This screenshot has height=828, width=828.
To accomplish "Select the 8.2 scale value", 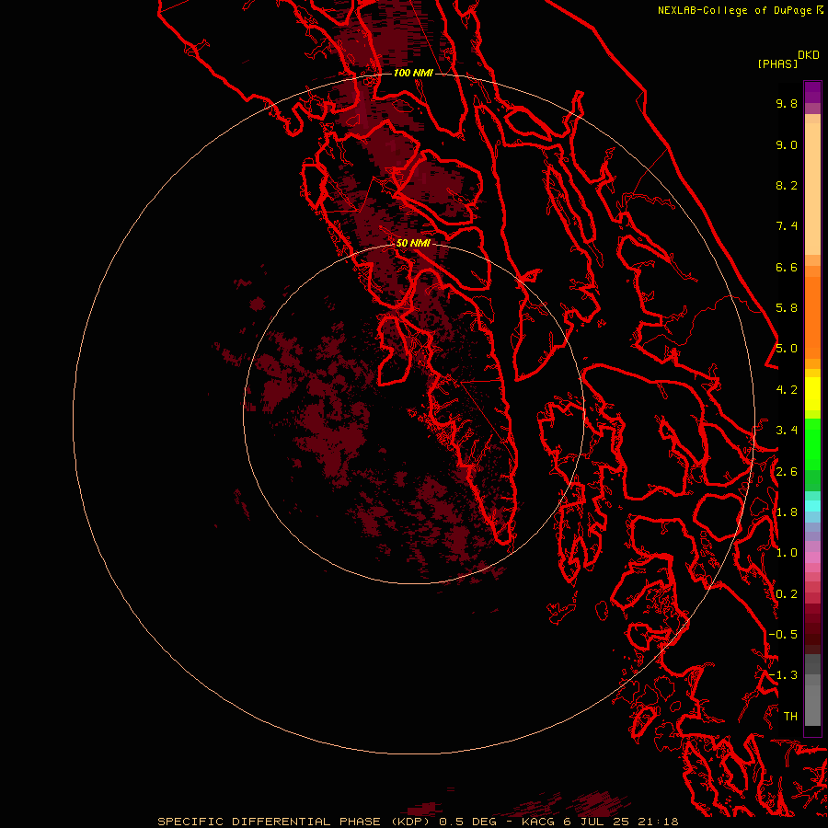I will pyautogui.click(x=787, y=185).
